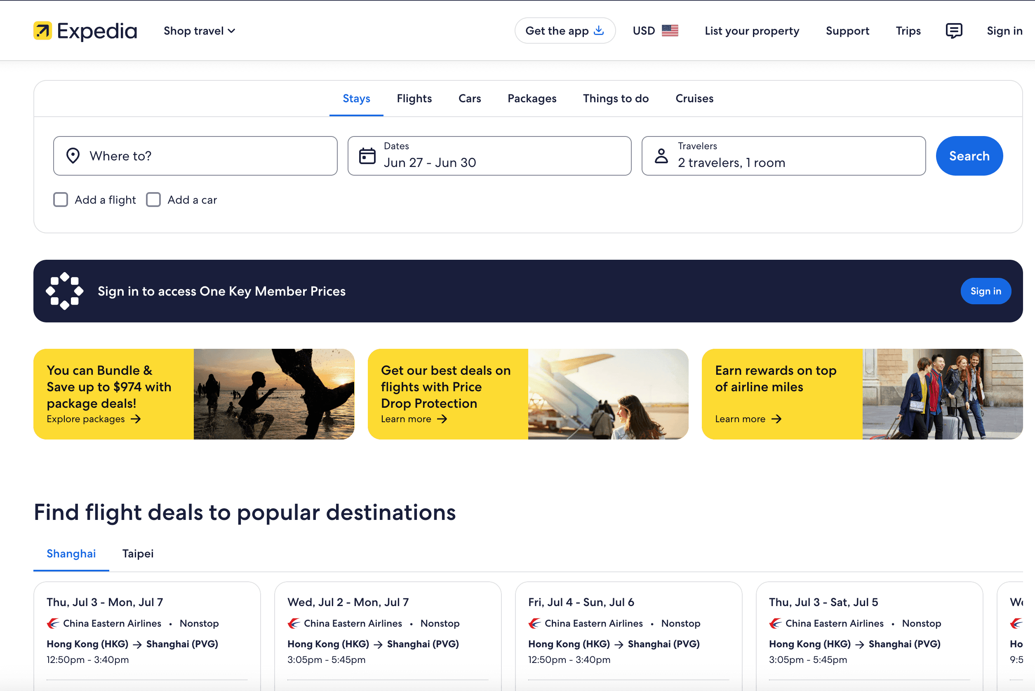Viewport: 1035px width, 691px height.
Task: Open the travelers with luggage image card
Action: [943, 394]
